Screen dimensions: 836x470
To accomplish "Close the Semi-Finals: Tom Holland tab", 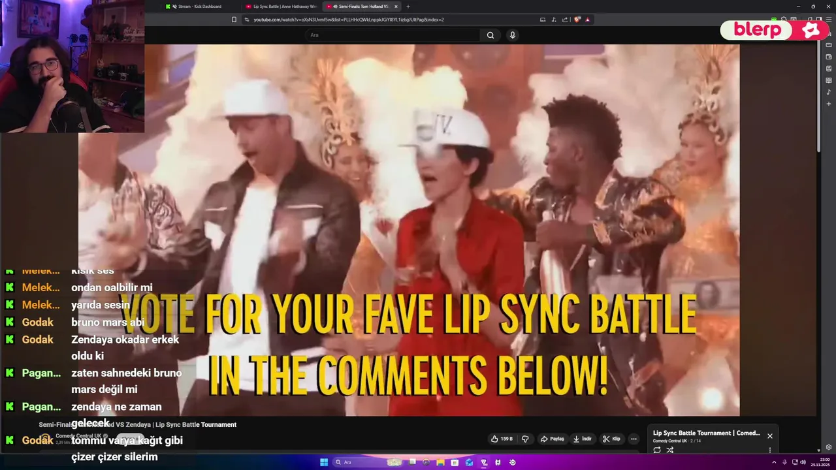I will tap(396, 7).
